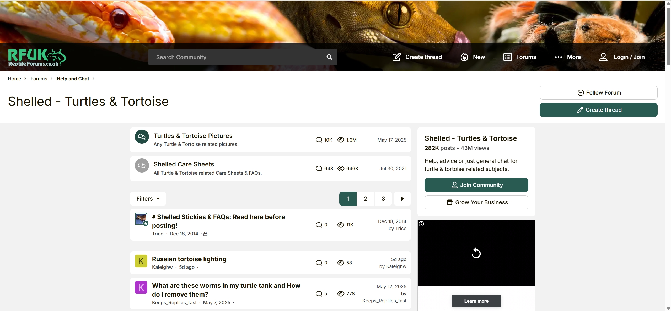
Task: Open Login / Join via the person icon
Action: [603, 57]
